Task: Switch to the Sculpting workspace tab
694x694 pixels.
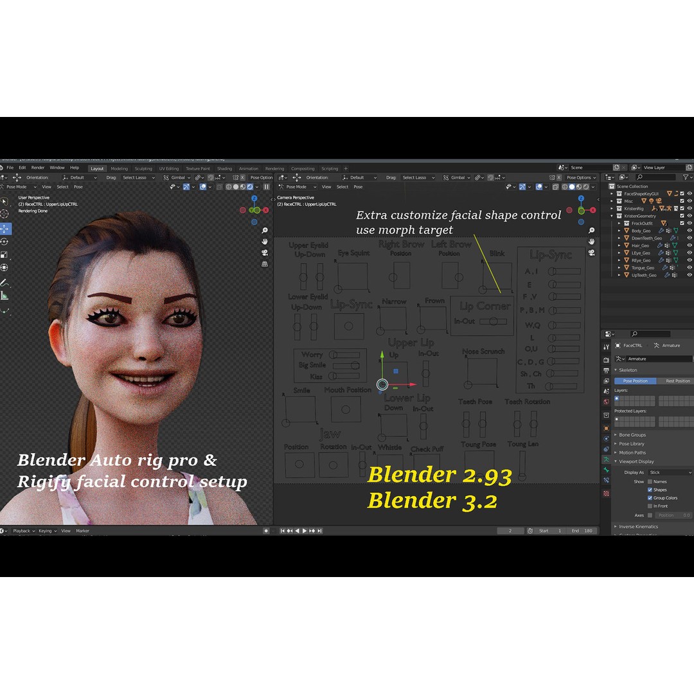Action: [x=143, y=168]
